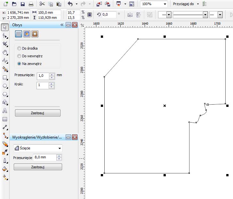The image size is (233, 199).
Task: Choose the Ellipse tool
Action: 5,86
